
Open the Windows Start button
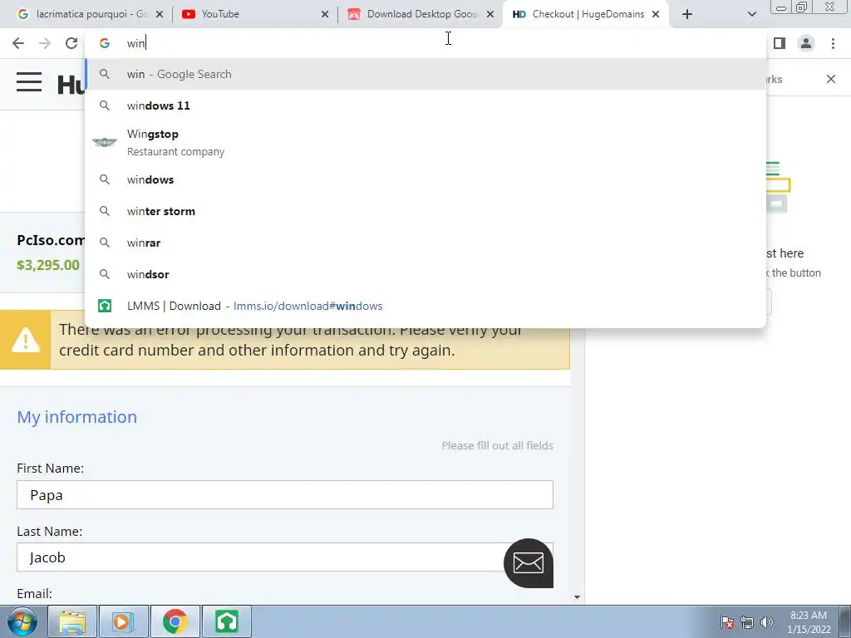pyautogui.click(x=22, y=621)
